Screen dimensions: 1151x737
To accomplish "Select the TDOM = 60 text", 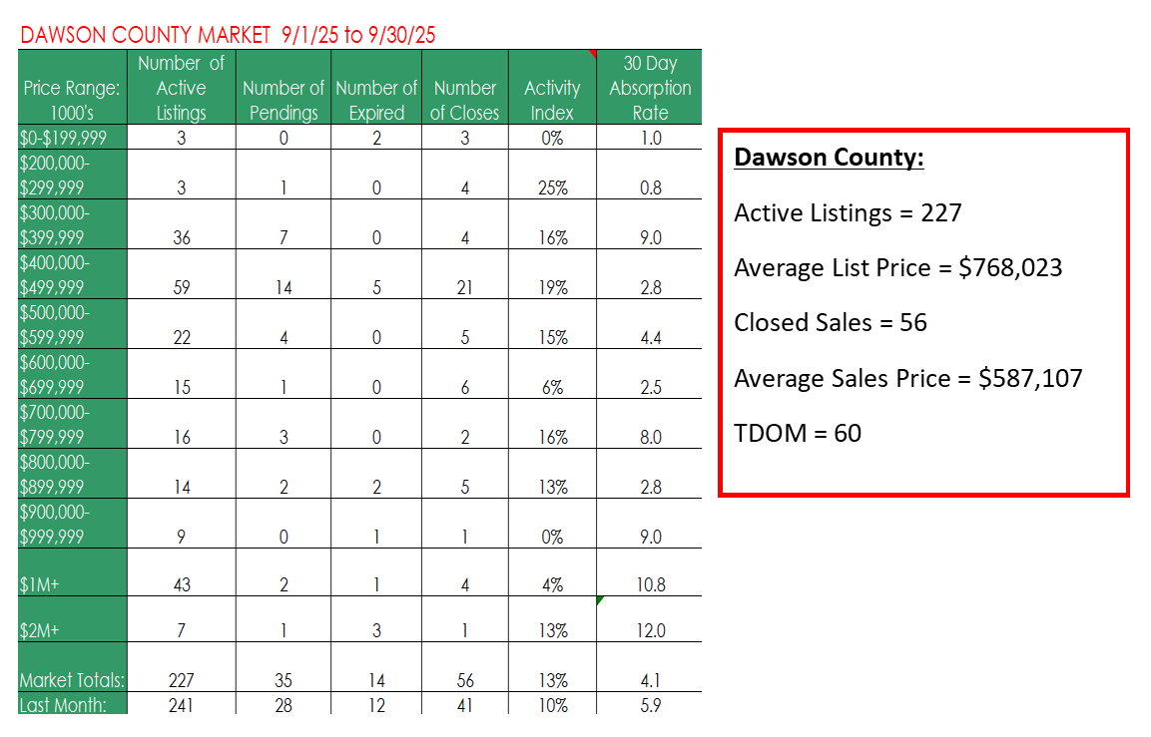I will click(x=797, y=433).
